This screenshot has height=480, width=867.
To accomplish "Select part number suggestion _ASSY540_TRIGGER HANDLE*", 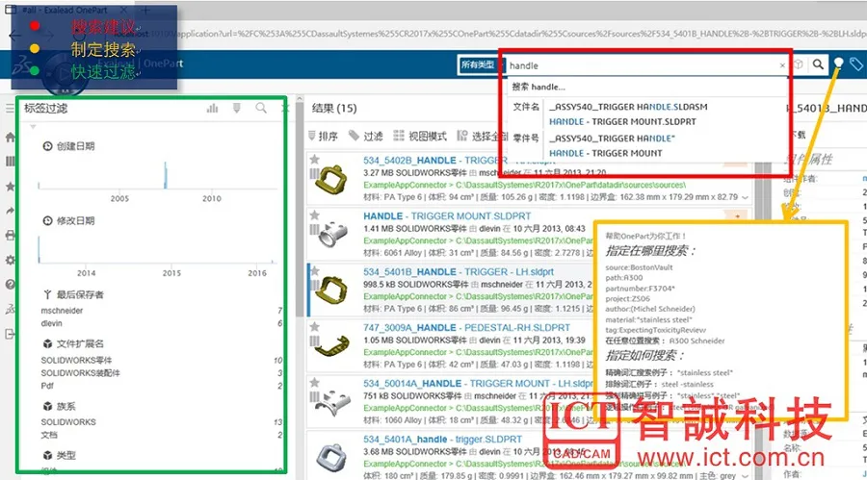I will (612, 139).
